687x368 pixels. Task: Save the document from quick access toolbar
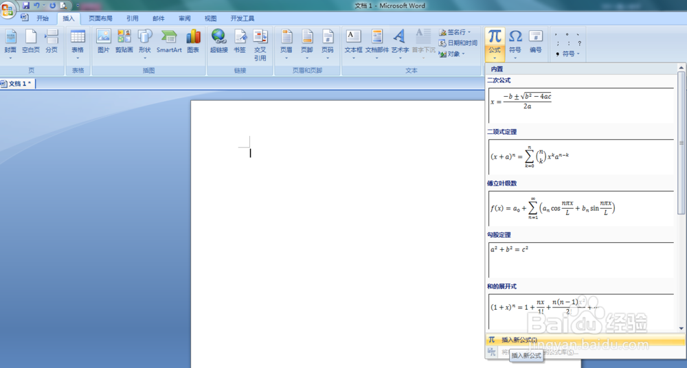coord(26,5)
